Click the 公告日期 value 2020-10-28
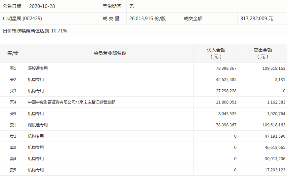The image size is (288, 176). (x=43, y=6)
